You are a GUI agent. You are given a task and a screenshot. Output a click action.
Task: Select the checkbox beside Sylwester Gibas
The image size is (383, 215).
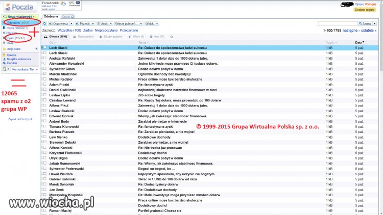click(x=45, y=68)
